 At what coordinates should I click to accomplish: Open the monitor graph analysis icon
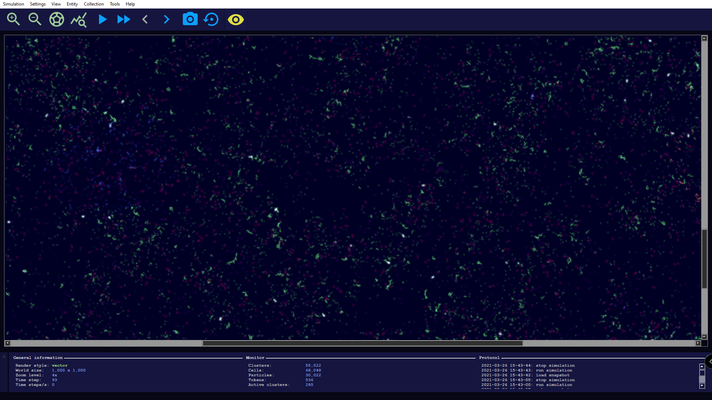(x=79, y=20)
